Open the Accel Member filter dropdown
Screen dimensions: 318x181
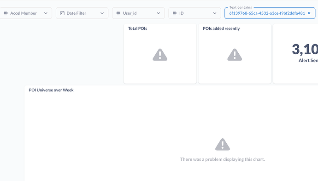[x=25, y=13]
